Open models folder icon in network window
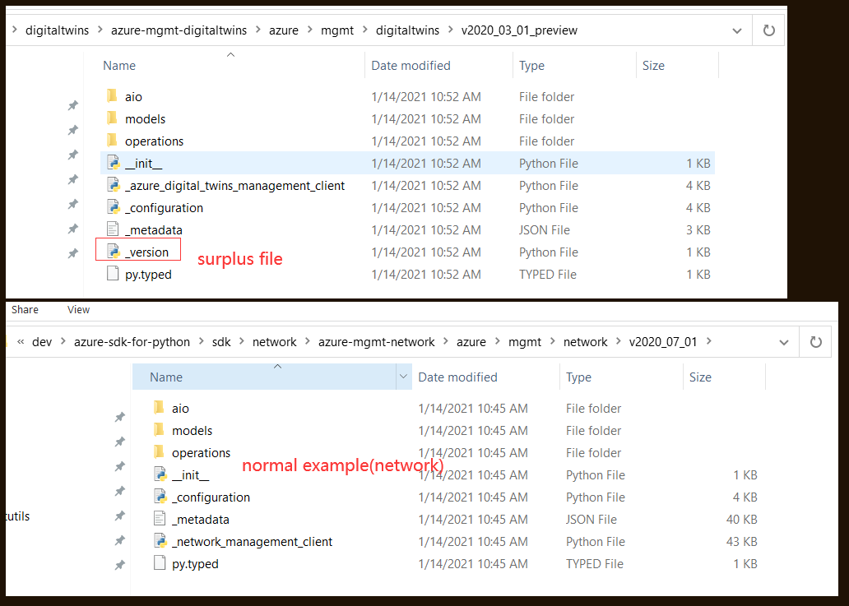 160,430
